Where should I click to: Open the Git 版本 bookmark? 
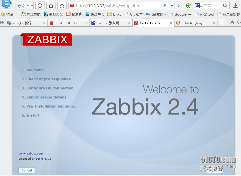[x=134, y=14]
